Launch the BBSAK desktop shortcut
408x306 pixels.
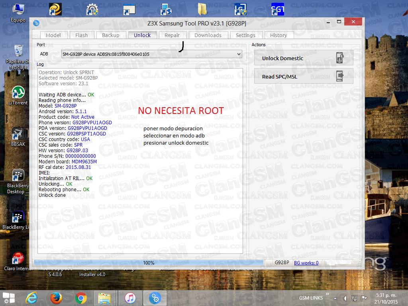click(18, 137)
